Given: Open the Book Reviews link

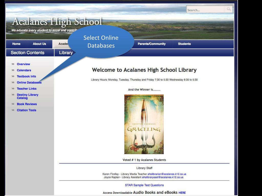Looking at the screenshot, I should tap(27, 104).
